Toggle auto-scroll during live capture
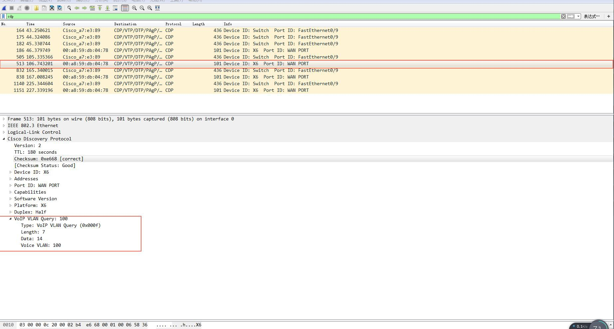614x329 pixels. click(115, 8)
